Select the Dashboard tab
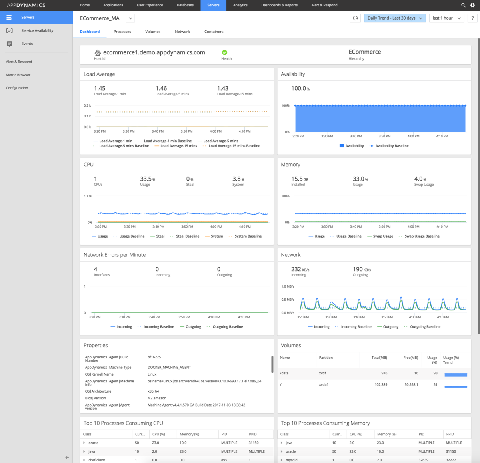This screenshot has height=463, width=480. coord(90,32)
